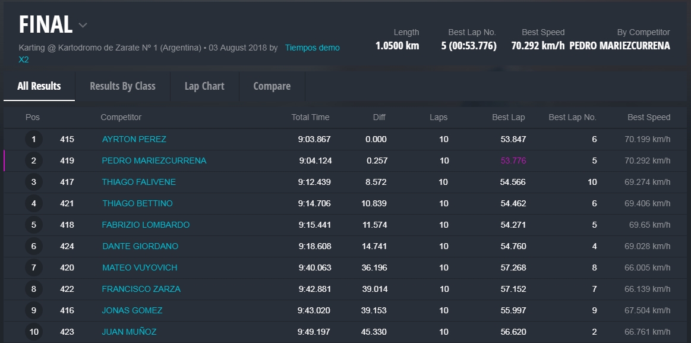Click the Best Lap column header
The image size is (691, 343).
(508, 117)
